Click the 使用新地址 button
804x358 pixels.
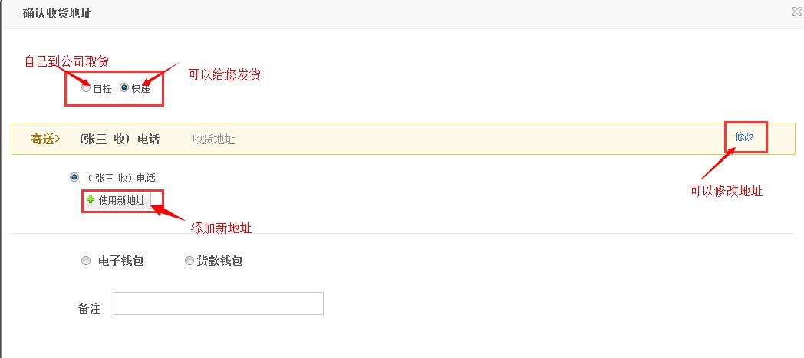point(117,200)
